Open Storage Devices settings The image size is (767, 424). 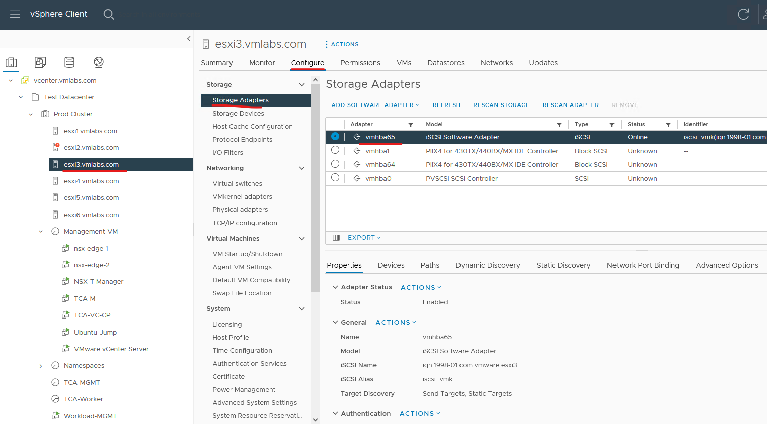[x=238, y=113]
